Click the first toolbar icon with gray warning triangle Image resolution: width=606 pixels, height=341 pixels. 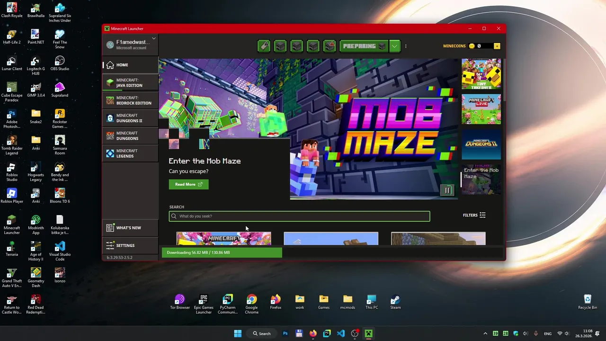pos(264,46)
